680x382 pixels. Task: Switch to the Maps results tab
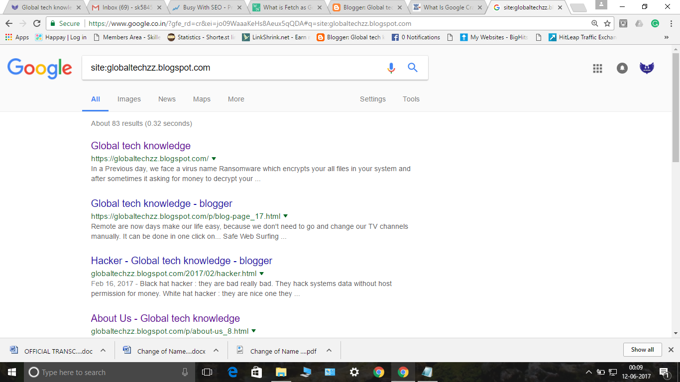(202, 99)
